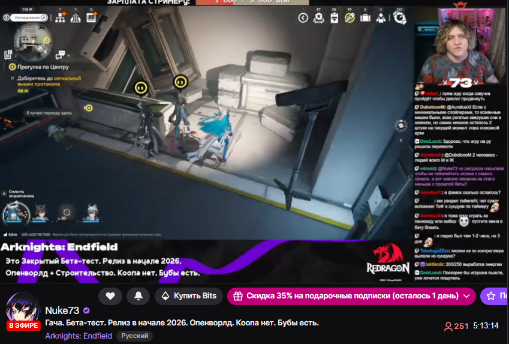Open the tower-shaped icon under key Y
The height and width of the screenshot is (344, 509).
[76, 17]
